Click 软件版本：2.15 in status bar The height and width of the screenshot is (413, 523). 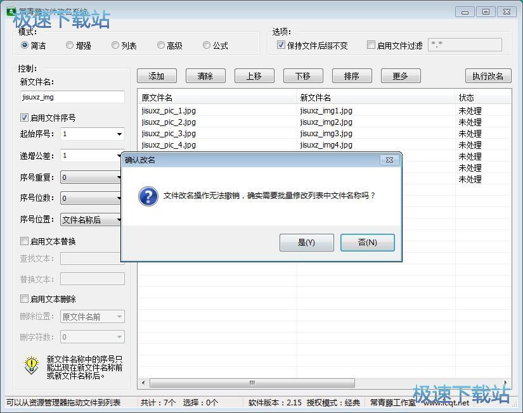pos(275,403)
